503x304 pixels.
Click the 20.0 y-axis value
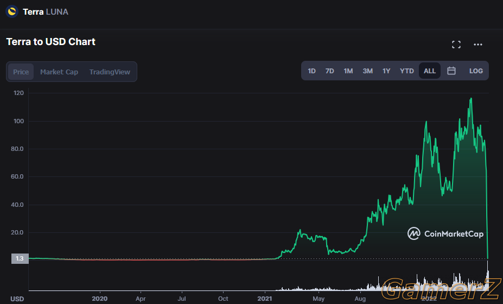coord(17,232)
